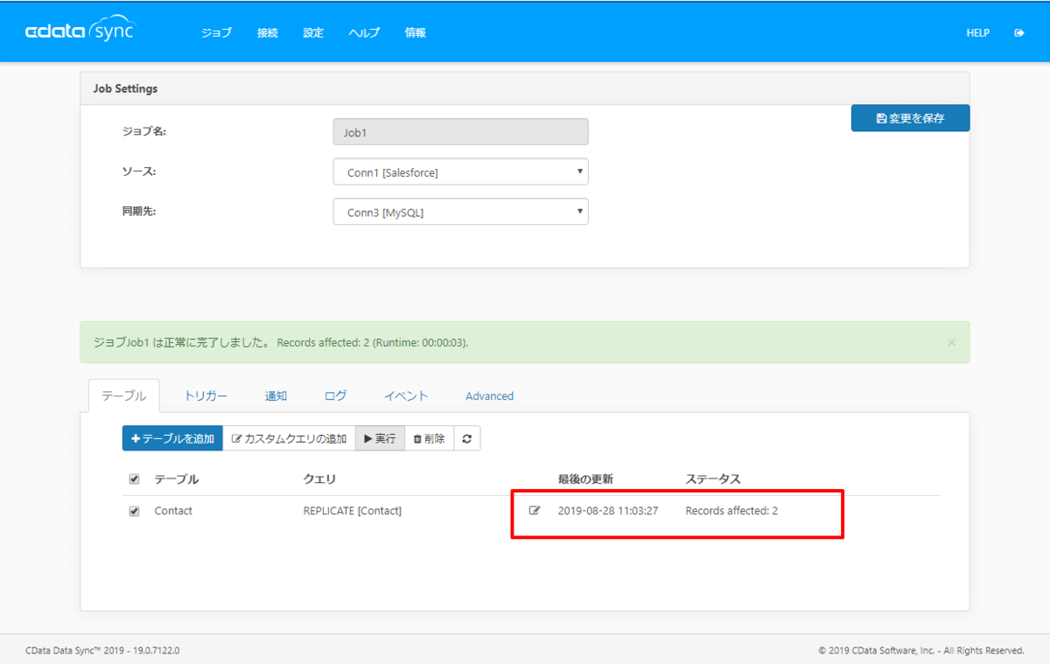Uncheck the Contact table checkbox
This screenshot has width=1050, height=664.
(x=134, y=511)
